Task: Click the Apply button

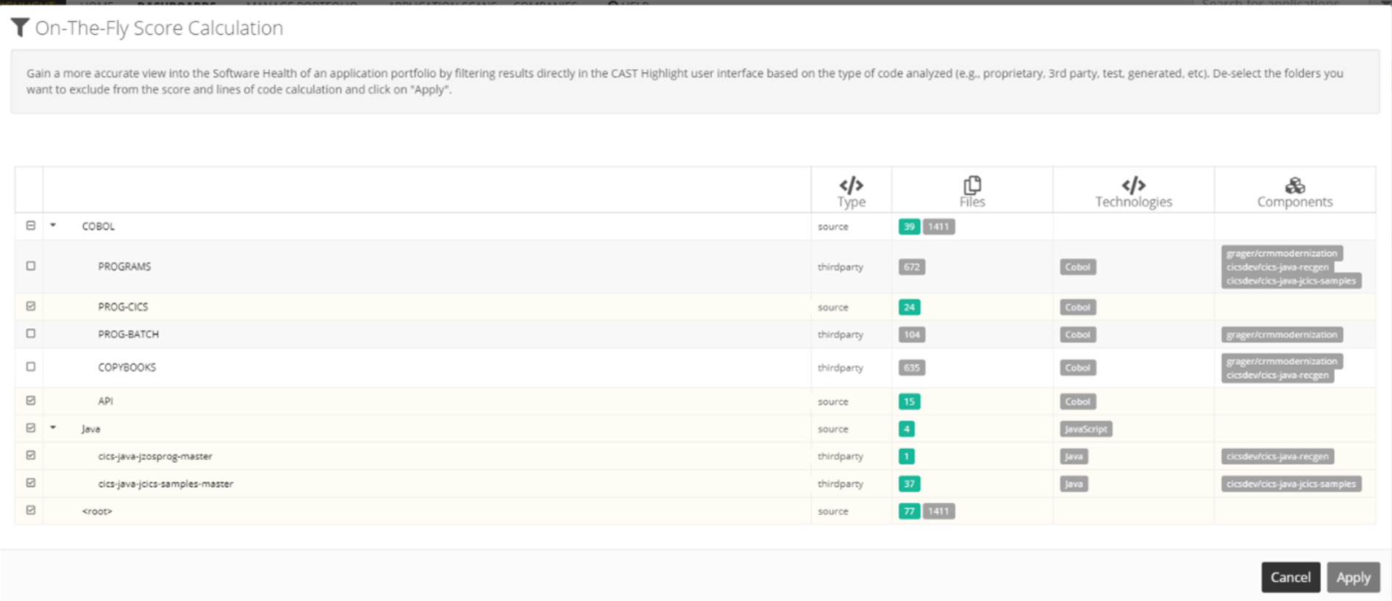Action: tap(1353, 577)
